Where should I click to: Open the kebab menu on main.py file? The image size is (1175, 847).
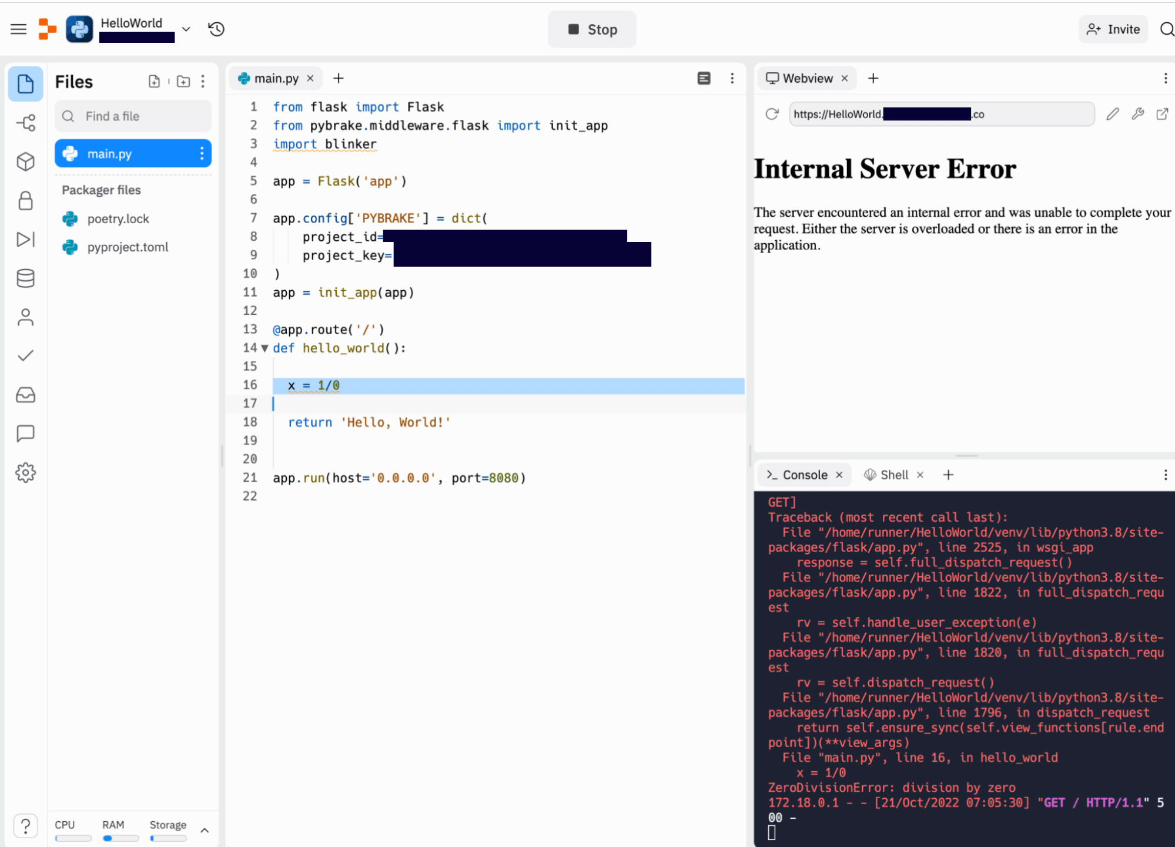(202, 153)
